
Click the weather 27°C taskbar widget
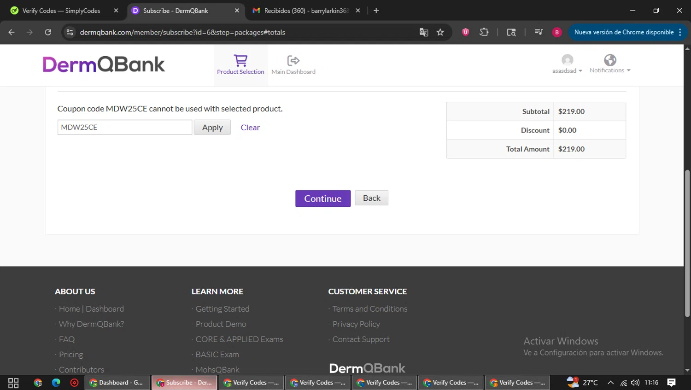pyautogui.click(x=582, y=382)
